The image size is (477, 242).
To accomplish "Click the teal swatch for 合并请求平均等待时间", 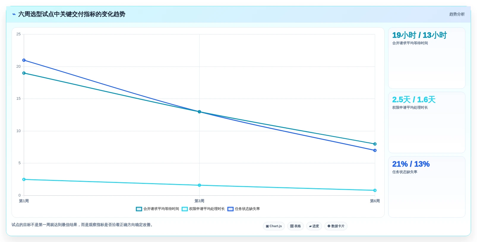I will pos(139,209).
